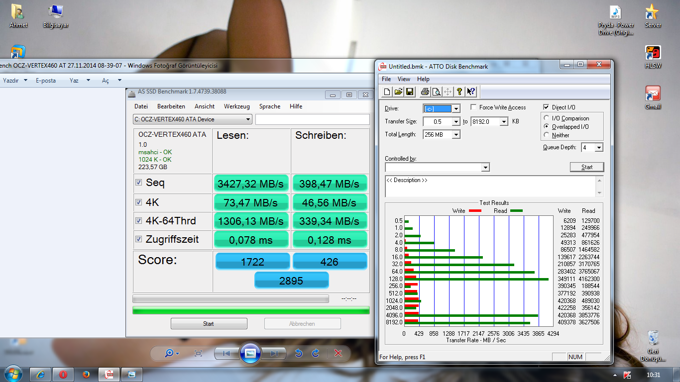The image size is (680, 382).
Task: Click the Print icon in ATTO toolbar
Action: [x=425, y=92]
